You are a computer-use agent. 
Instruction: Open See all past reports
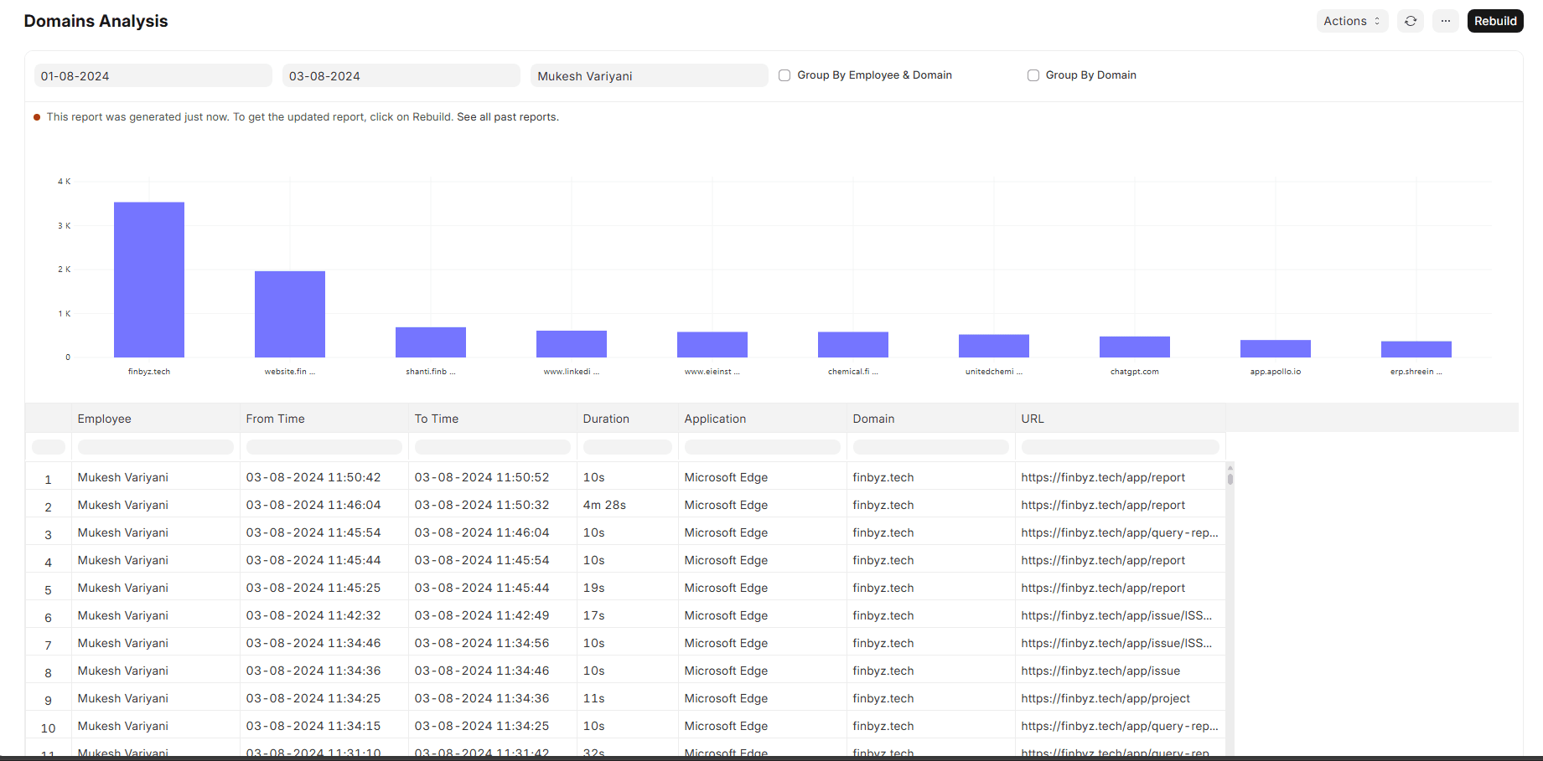pos(506,116)
